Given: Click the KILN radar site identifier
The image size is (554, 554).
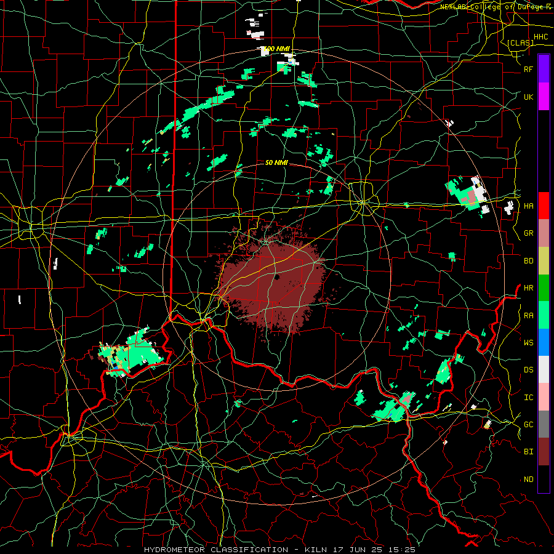Looking at the screenshot, I should [x=316, y=550].
